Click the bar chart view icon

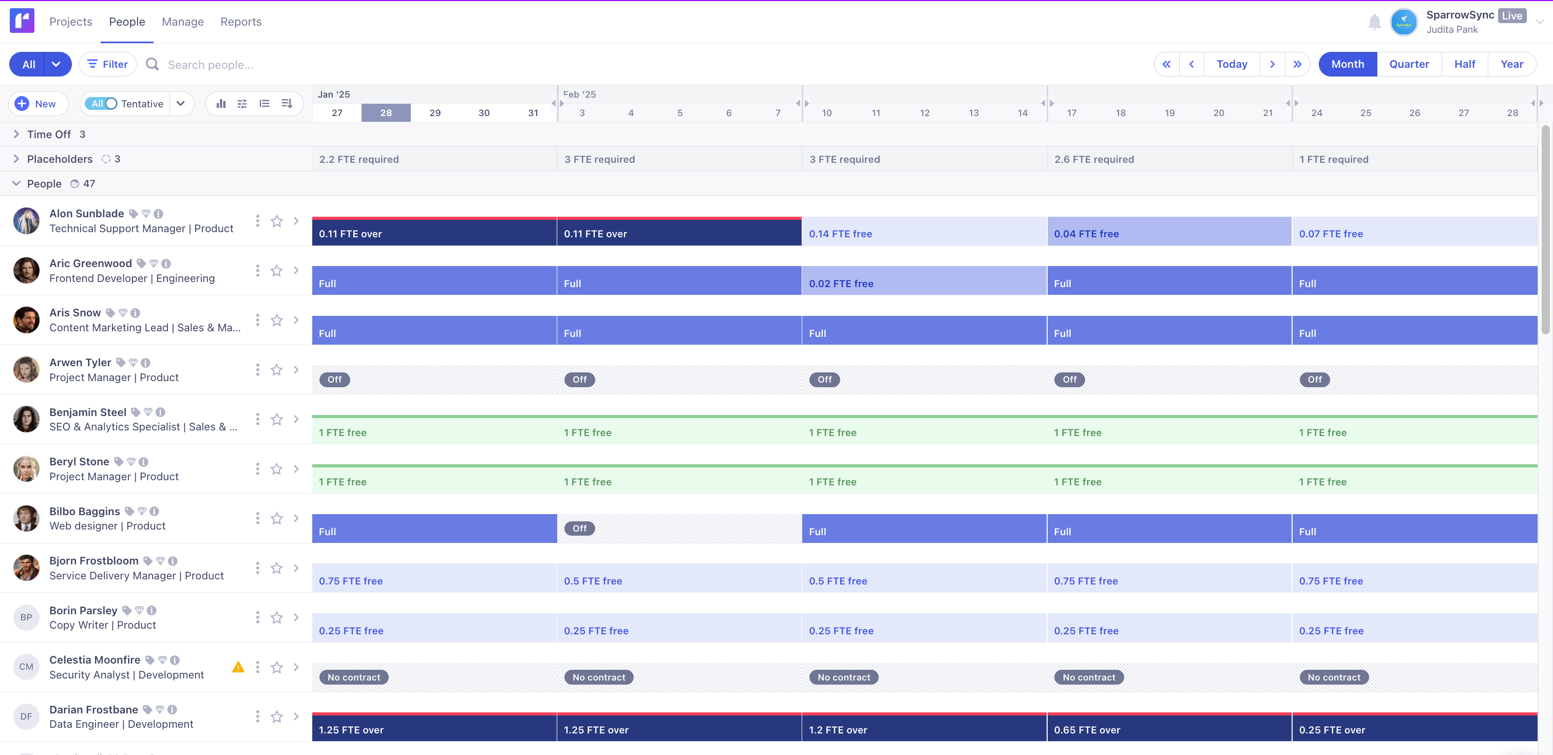click(x=221, y=104)
